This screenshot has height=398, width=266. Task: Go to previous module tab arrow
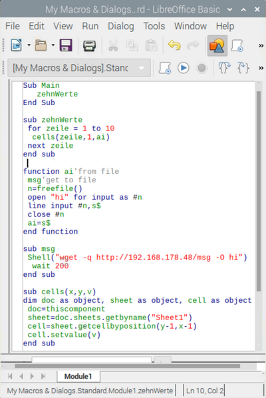[21, 376]
